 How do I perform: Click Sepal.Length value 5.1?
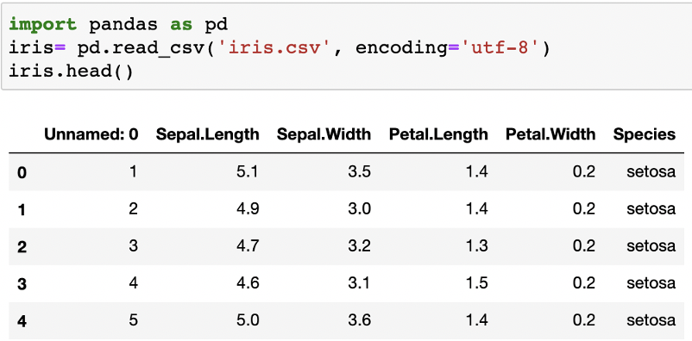click(x=248, y=171)
